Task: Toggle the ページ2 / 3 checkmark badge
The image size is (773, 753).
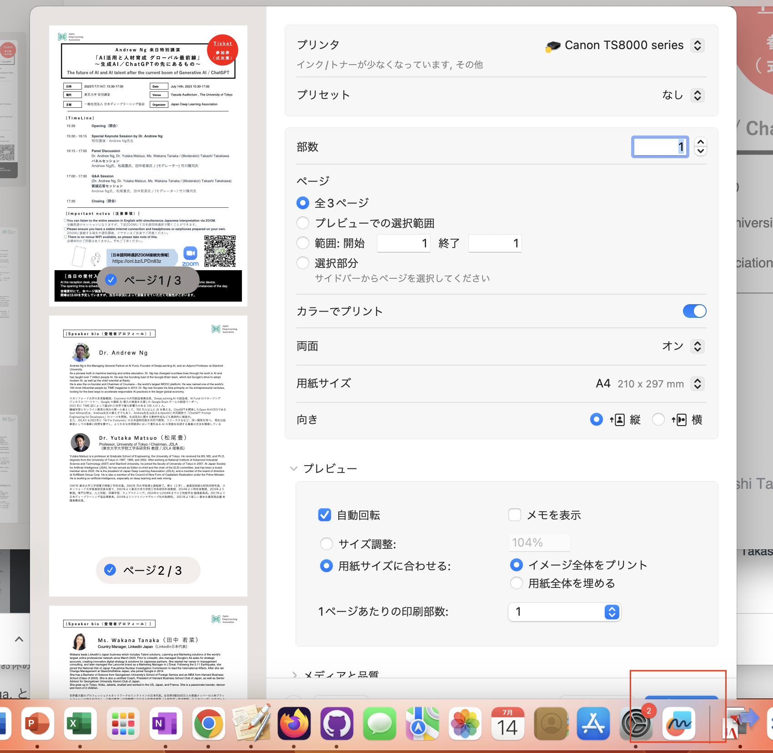Action: [110, 570]
